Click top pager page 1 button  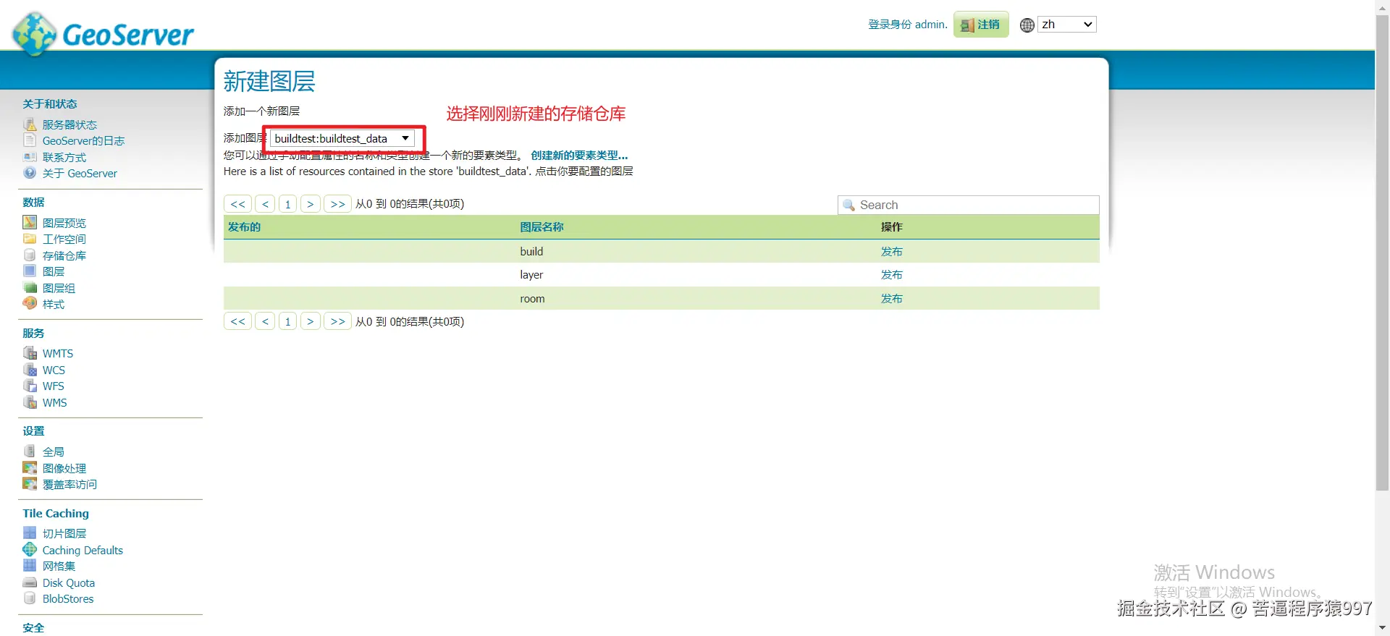click(x=288, y=204)
